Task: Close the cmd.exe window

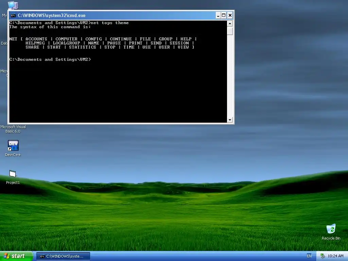Action: click(230, 15)
